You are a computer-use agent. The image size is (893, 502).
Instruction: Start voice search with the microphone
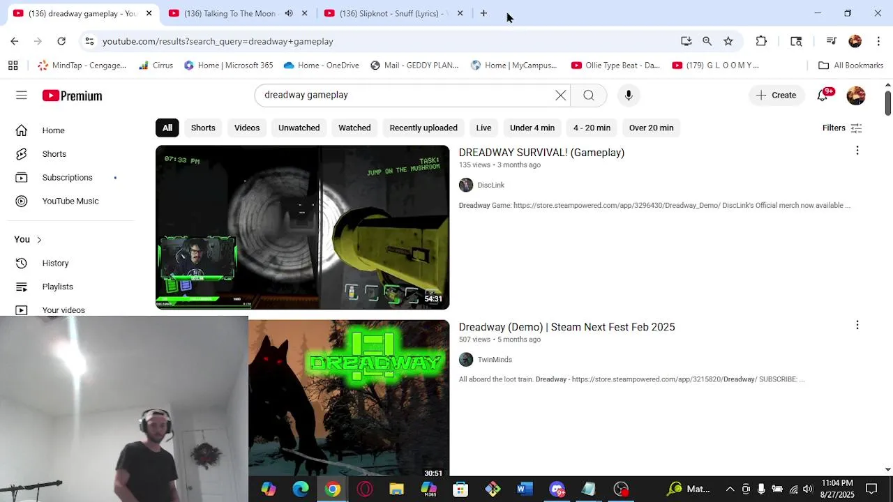629,96
